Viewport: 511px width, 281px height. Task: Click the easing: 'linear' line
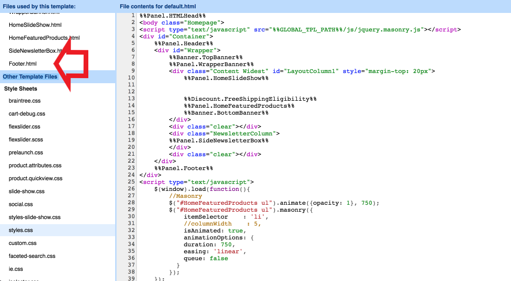click(x=215, y=251)
